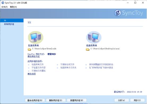Click the left path C:\Users\zfpow\Downloads
Image resolution: width=147 pixels, height=104 pixels.
[x=44, y=49]
